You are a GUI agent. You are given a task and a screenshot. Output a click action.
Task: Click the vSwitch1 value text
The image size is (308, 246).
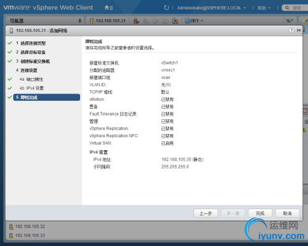coord(169,63)
